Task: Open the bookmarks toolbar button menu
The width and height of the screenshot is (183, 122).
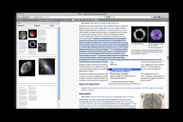Action: [x=160, y=17]
